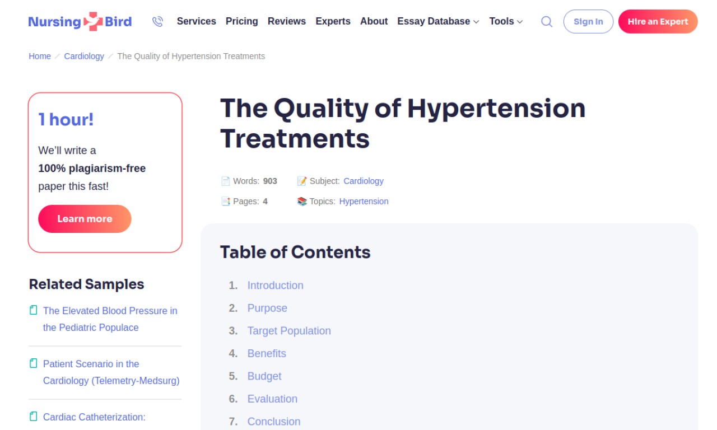Click the Table of Contents heading

[x=295, y=252]
